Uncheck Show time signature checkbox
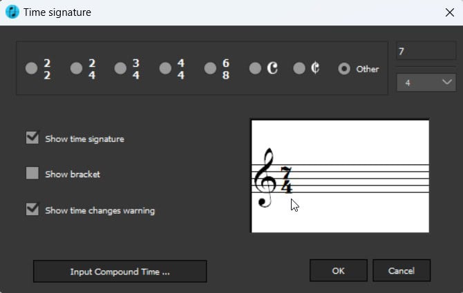463x293 pixels. [32, 138]
